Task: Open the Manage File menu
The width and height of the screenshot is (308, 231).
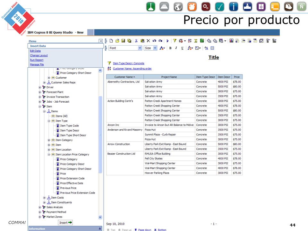Action: 37,64
